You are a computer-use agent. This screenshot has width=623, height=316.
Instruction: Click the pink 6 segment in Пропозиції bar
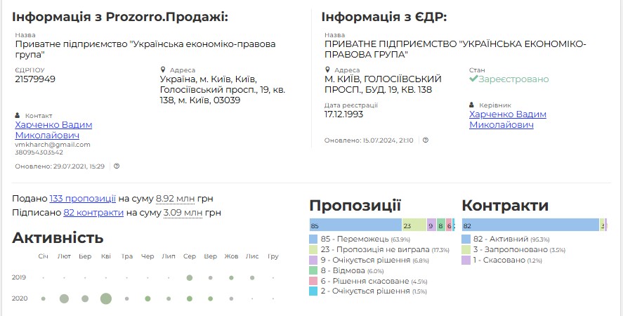tap(449, 225)
